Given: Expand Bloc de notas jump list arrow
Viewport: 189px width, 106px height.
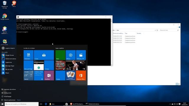Looking at the screenshot, I should pyautogui.click(x=20, y=69).
